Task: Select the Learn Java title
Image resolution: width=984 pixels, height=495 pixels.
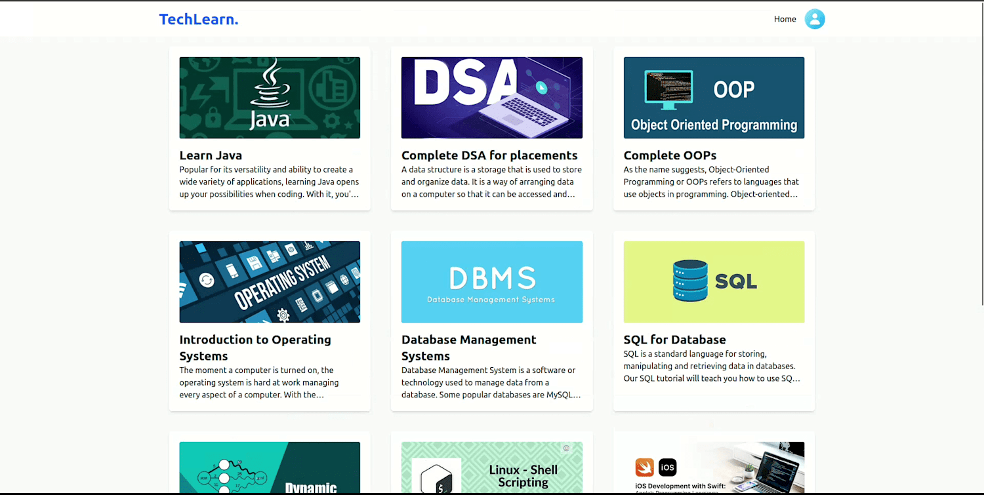Action: (211, 155)
